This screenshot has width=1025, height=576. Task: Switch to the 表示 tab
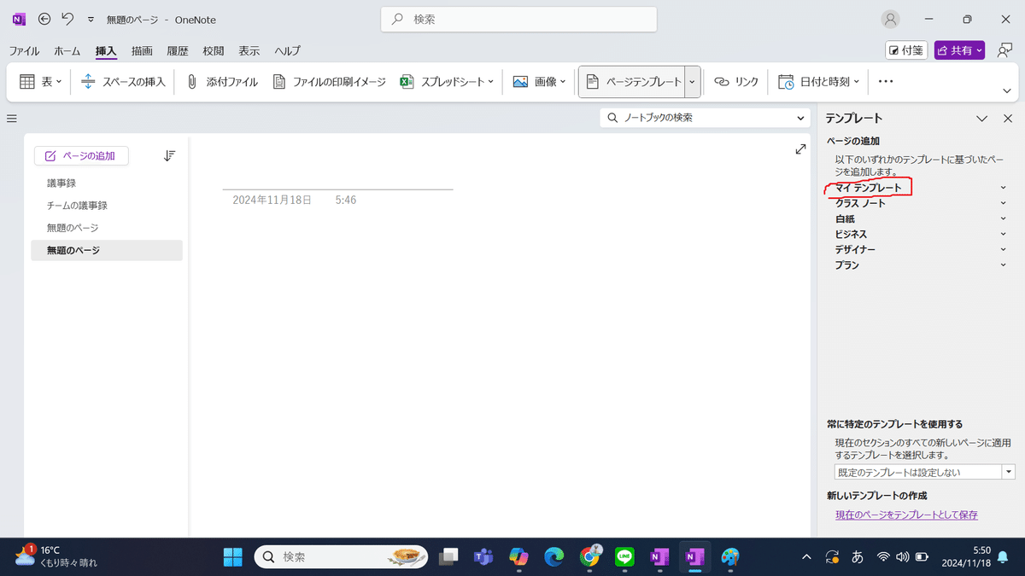coord(249,51)
